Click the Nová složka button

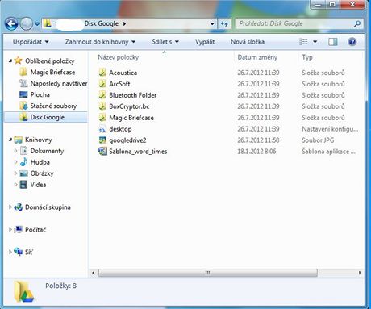click(x=248, y=42)
